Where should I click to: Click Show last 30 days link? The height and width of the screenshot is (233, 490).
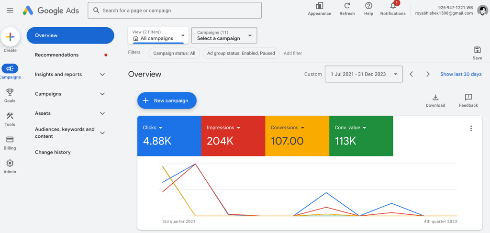point(461,74)
